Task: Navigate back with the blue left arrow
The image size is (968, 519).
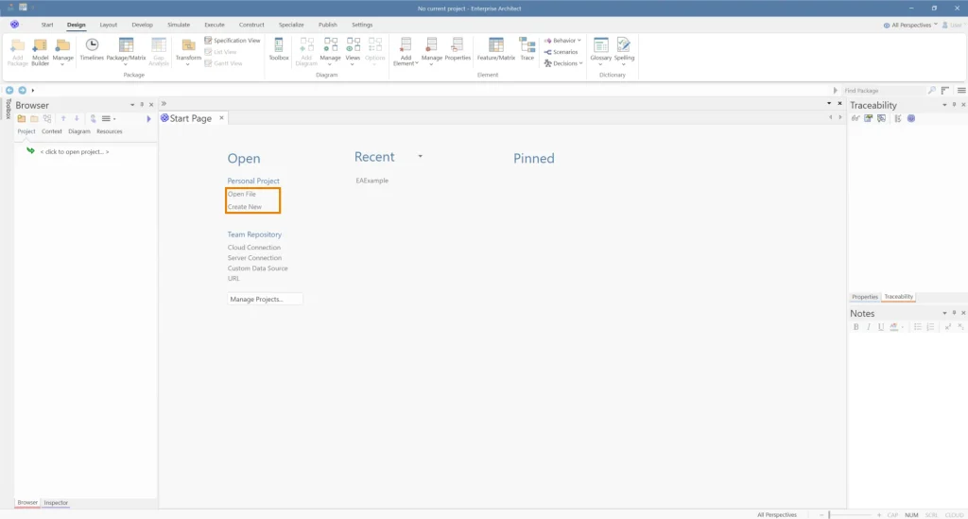Action: (9, 90)
